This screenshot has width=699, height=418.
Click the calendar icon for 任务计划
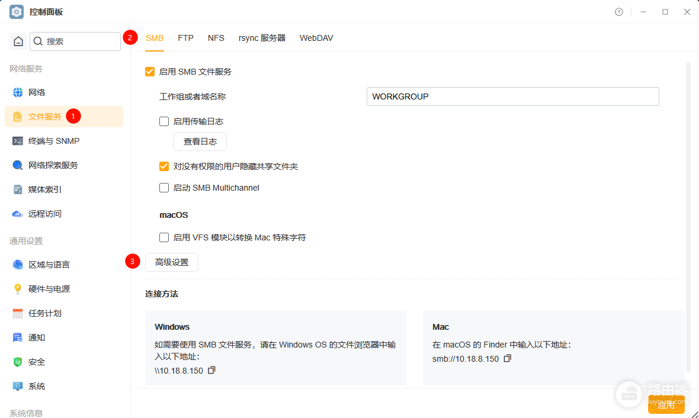[x=17, y=313]
